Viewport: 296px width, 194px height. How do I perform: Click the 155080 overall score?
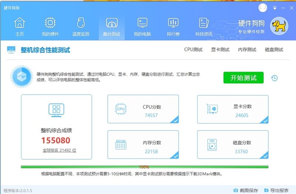coord(56,140)
